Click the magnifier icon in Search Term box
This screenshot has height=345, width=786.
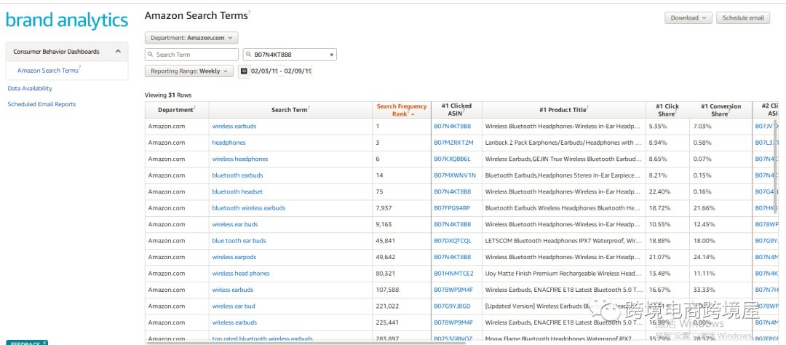151,55
